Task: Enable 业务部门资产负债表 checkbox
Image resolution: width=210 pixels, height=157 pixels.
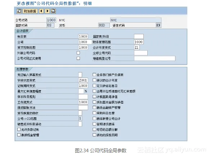Action: pyautogui.click(x=94, y=75)
